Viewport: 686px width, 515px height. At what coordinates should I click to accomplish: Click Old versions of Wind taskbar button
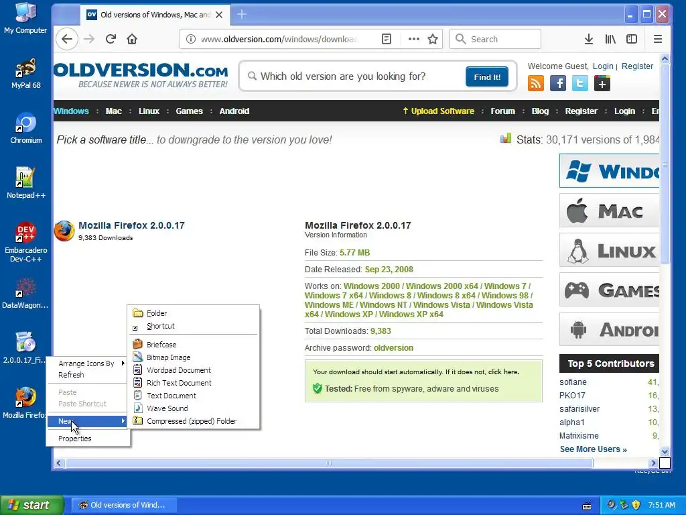(125, 505)
